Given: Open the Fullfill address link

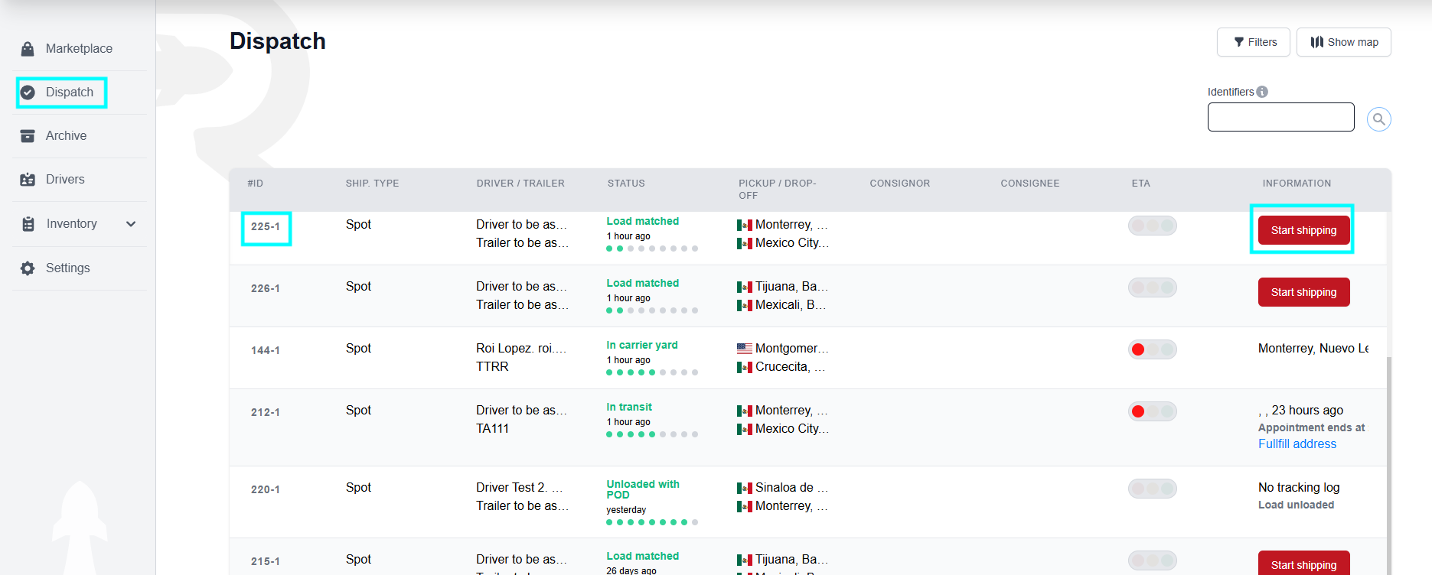Looking at the screenshot, I should click(1297, 444).
